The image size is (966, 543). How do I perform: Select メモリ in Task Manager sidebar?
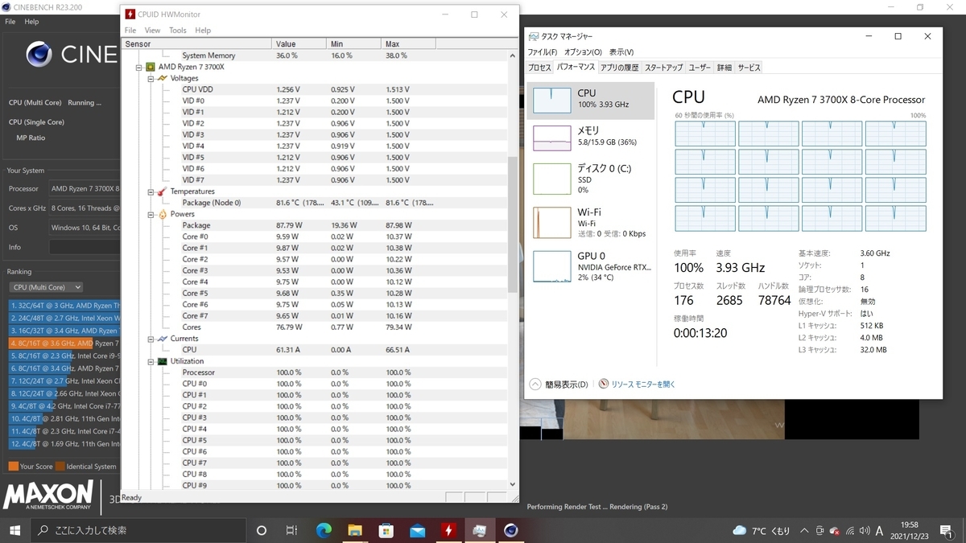[x=591, y=138]
